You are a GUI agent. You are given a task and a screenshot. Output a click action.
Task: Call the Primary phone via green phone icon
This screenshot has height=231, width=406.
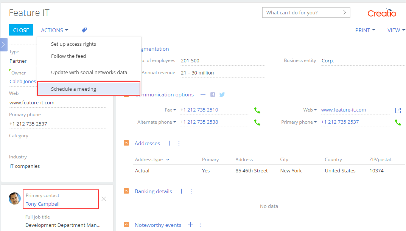point(398,122)
